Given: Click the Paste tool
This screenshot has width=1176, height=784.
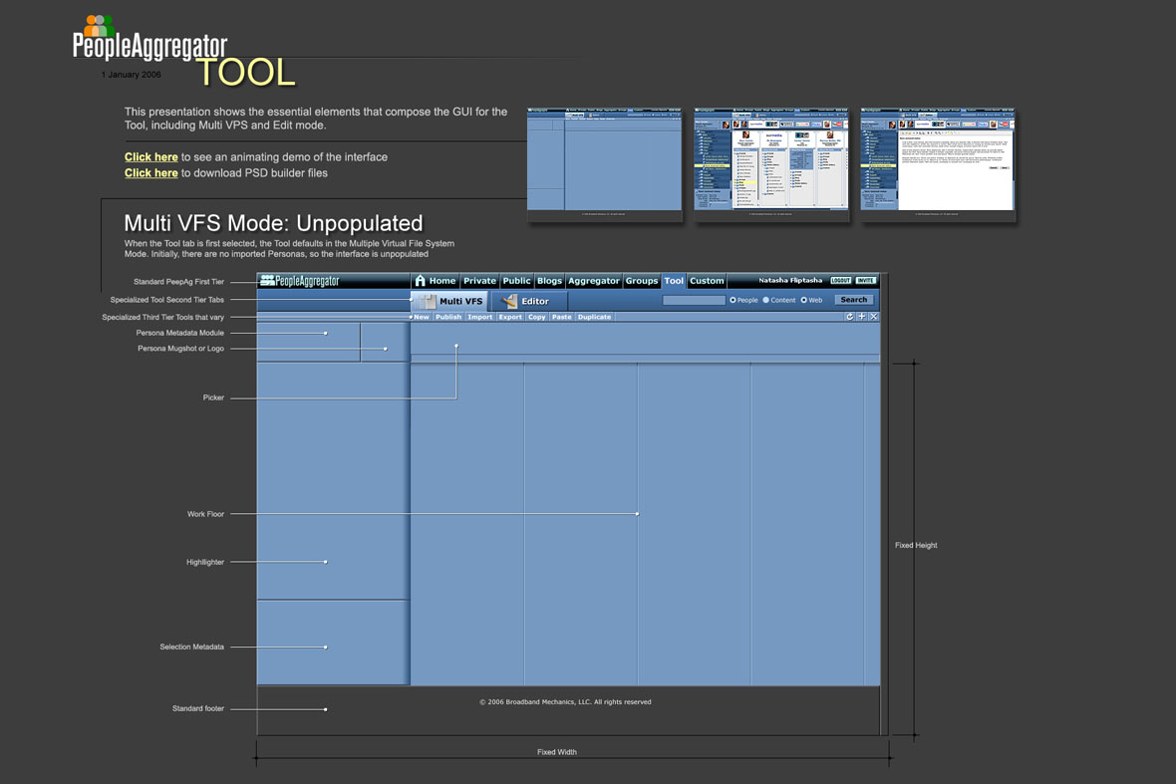Looking at the screenshot, I should [562, 317].
